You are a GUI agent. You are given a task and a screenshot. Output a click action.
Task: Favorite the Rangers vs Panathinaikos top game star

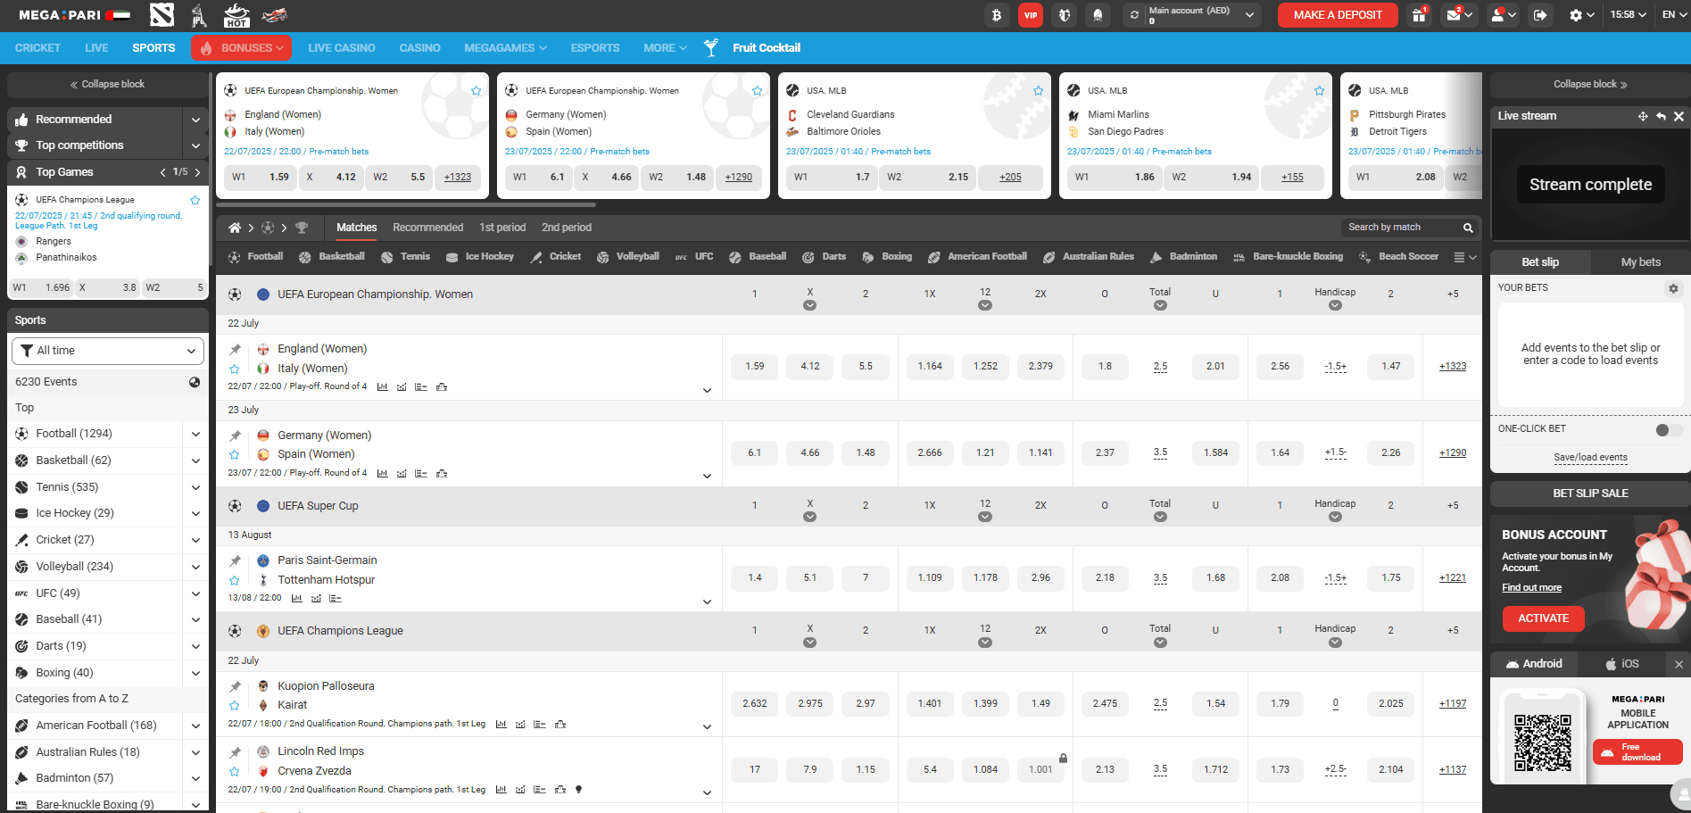click(x=195, y=200)
